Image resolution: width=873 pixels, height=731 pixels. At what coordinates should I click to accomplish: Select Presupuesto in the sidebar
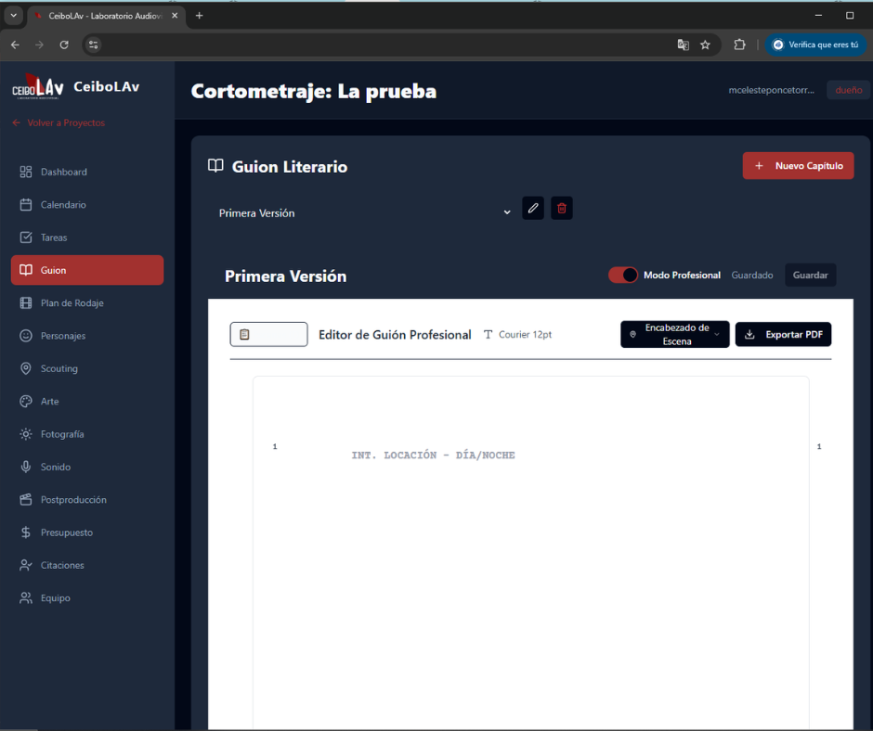tap(66, 532)
